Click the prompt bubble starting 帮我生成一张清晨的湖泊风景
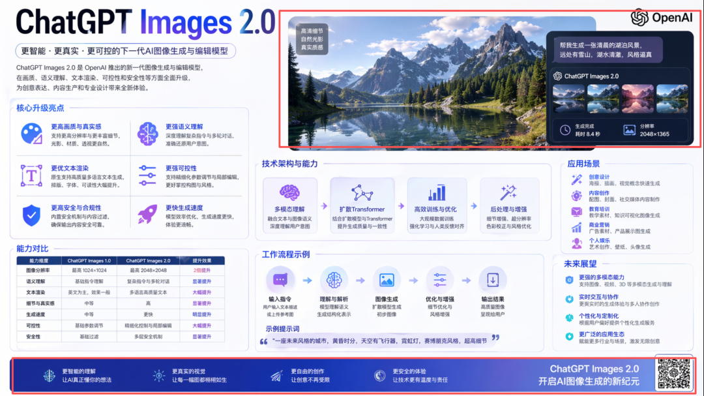Image resolution: width=704 pixels, height=396 pixels. click(608, 50)
